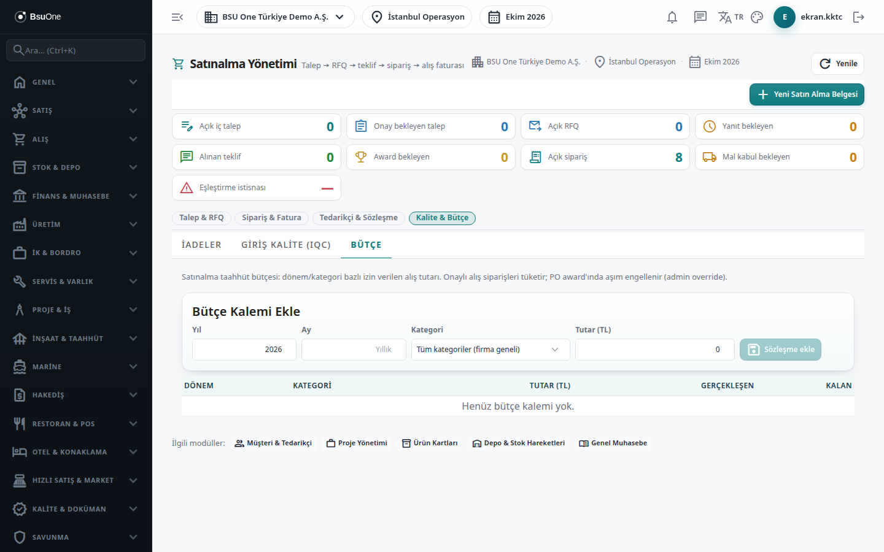Viewport: 884px width, 552px height.
Task: Open the Depo & Stok Hareketleri link
Action: pos(519,443)
